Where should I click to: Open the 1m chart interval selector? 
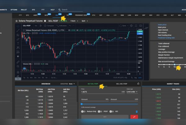[36, 26]
